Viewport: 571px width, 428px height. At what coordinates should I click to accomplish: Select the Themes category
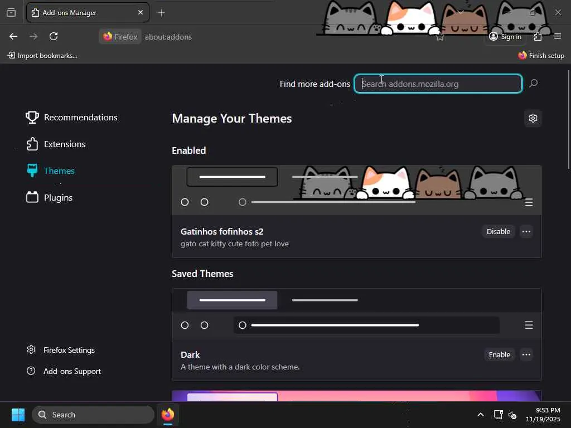[x=50, y=171]
